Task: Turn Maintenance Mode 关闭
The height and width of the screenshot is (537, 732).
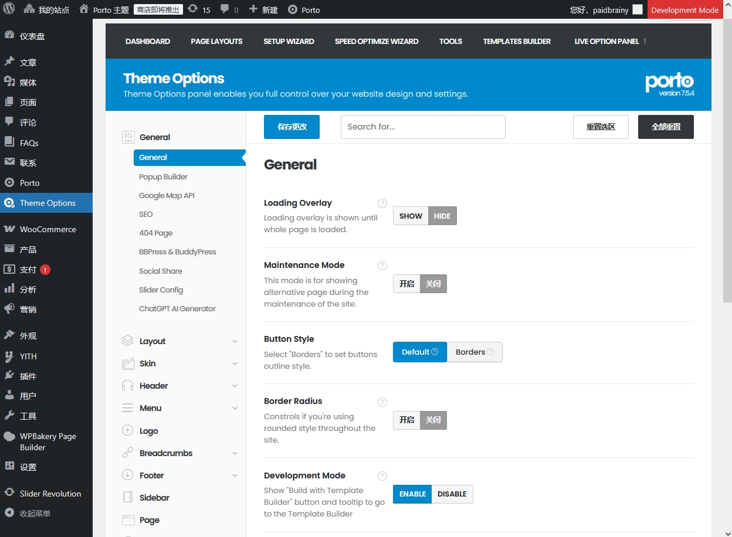Action: click(433, 284)
